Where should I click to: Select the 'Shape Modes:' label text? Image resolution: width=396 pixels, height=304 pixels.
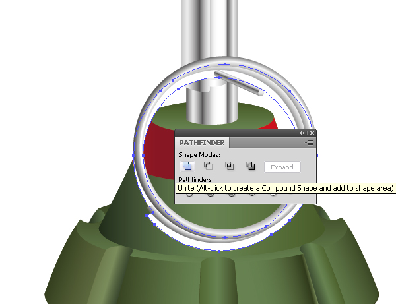[x=199, y=154]
